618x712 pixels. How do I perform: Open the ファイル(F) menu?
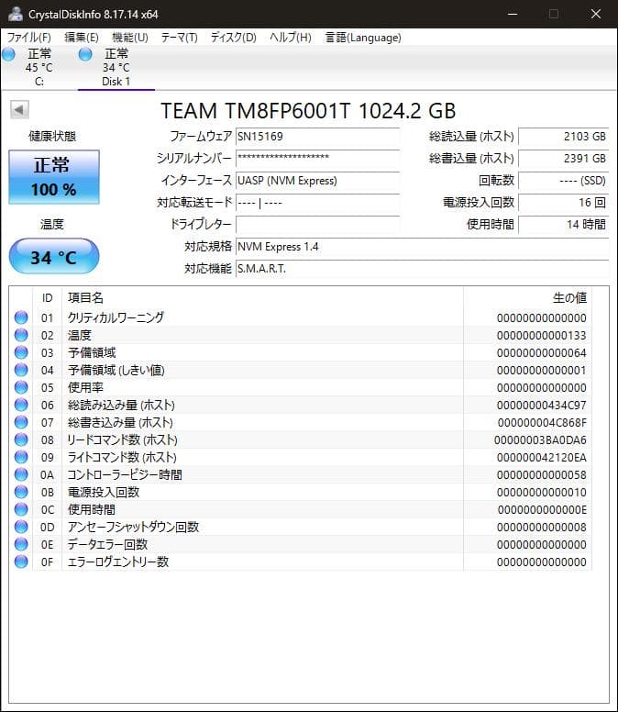pos(29,38)
